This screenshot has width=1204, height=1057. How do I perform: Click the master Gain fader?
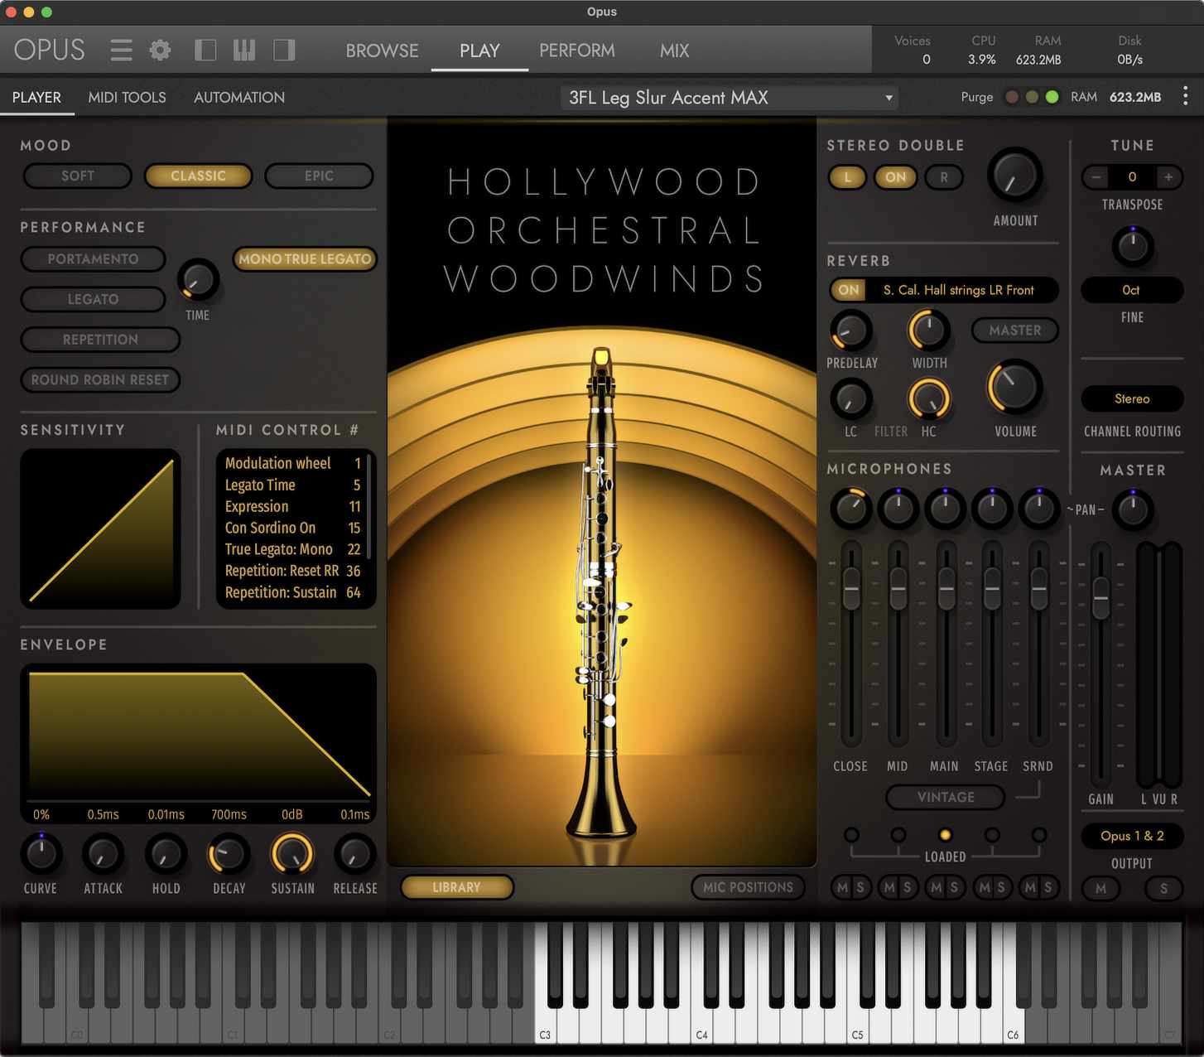coord(1100,598)
